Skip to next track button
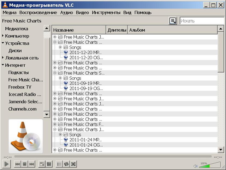This screenshot has height=170, width=226. pos(32,164)
